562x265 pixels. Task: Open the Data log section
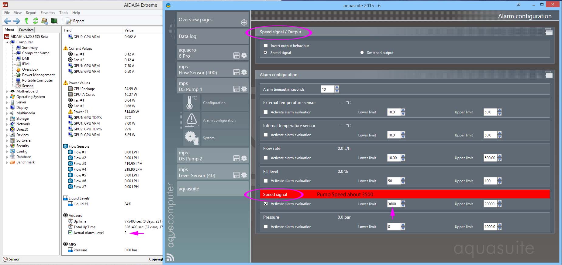[212, 36]
